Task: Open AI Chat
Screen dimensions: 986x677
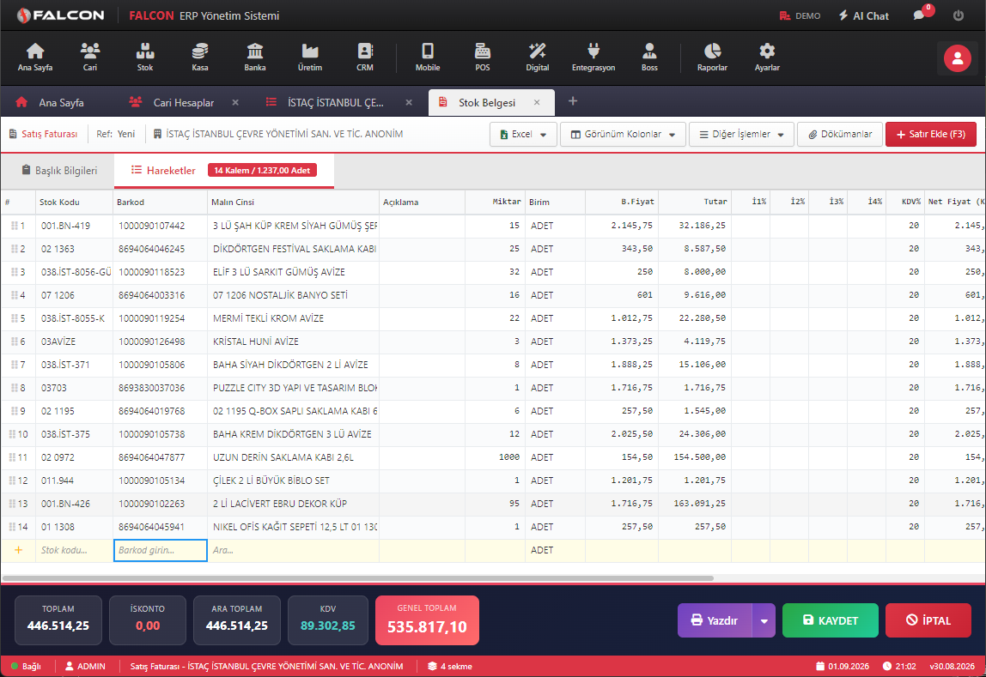Action: point(864,15)
